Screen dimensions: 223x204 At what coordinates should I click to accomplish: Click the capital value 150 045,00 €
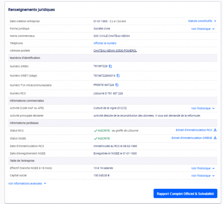pyautogui.click(x=101, y=175)
